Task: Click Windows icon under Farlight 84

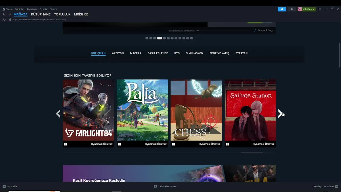Action: 66,144
